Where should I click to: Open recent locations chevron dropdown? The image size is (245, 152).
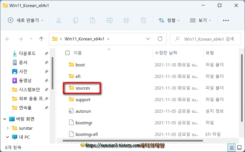(x=31, y=39)
